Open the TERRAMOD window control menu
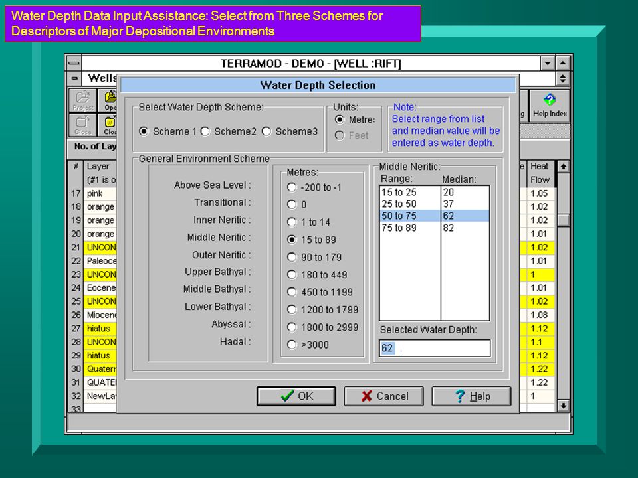Screen dimensions: 638x478 [74, 64]
